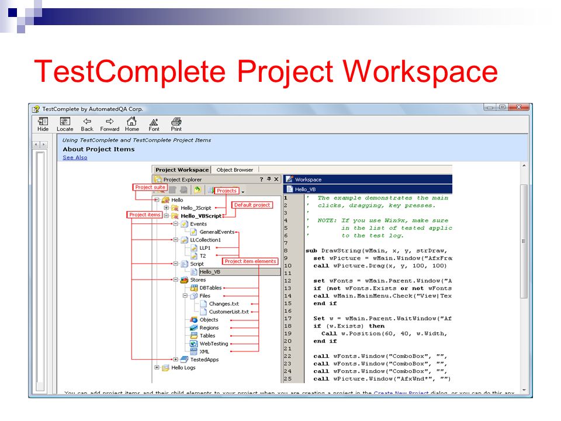Switch to the Object Browser tab
The height and width of the screenshot is (421, 561).
click(x=235, y=170)
